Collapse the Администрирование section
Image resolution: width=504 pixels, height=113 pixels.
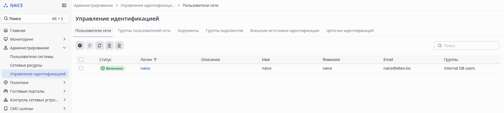click(64, 48)
